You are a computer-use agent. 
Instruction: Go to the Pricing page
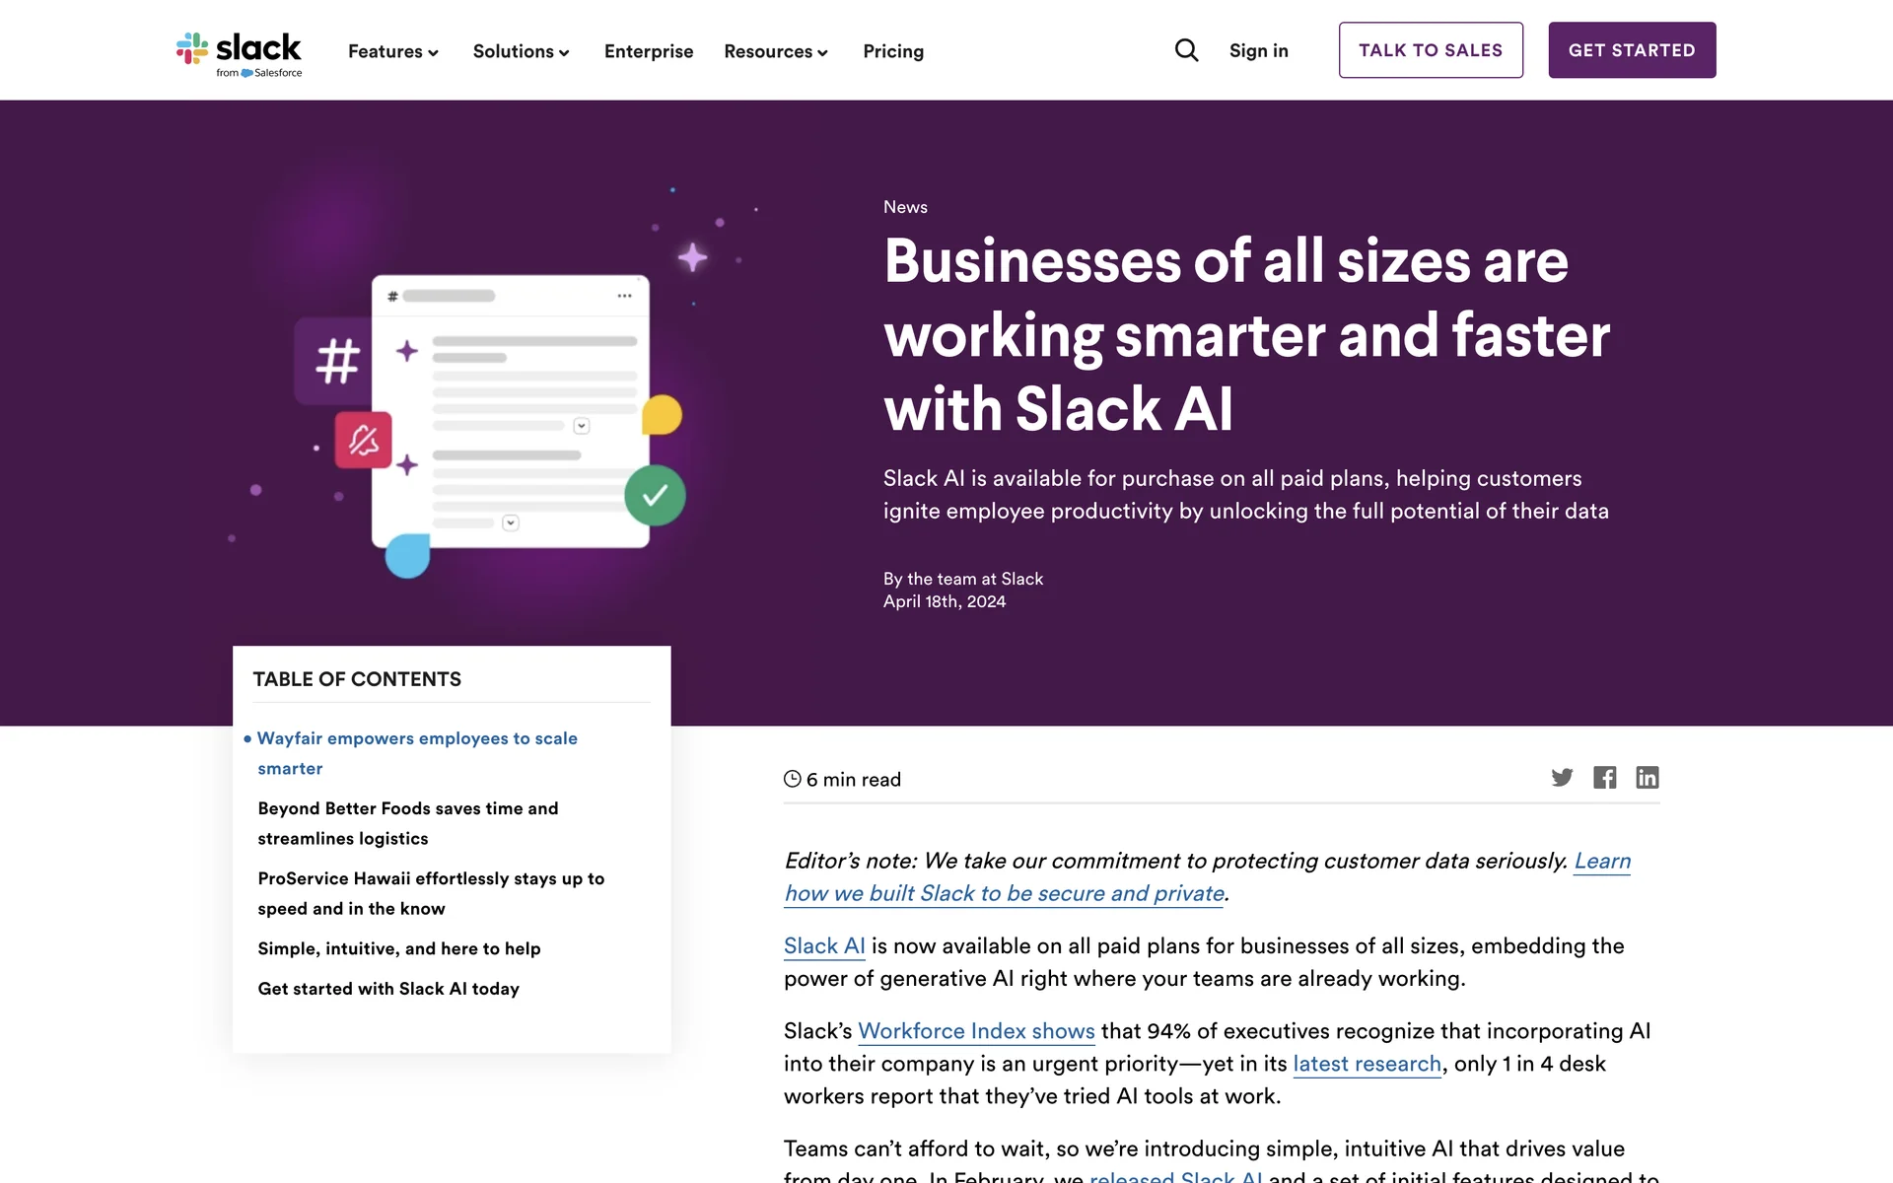(893, 51)
